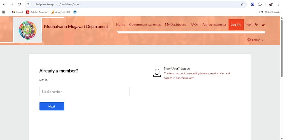This screenshot has width=283, height=140.
Task: Open the All Bookmarks folder
Action: pos(270,12)
